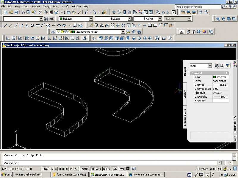Image resolution: width=238 pixels, height=178 pixels.
Task: Click the Circle draw tool
Action: click(48, 25)
